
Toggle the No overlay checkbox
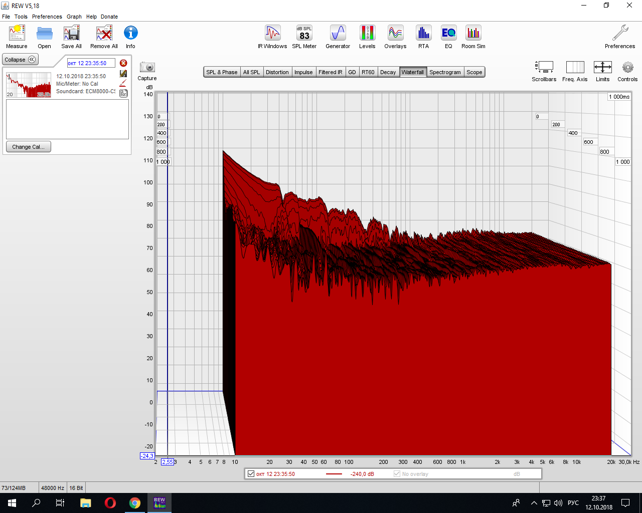(397, 474)
